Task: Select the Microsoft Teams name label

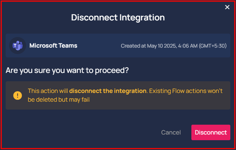Action: (53, 46)
